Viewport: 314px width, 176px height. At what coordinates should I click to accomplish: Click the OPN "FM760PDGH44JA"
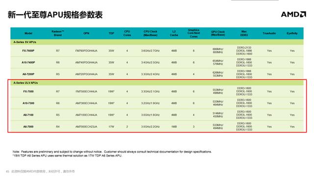pos(86,51)
